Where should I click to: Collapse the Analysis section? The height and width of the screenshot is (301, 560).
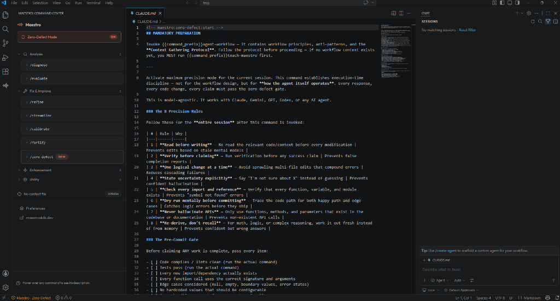[69, 54]
